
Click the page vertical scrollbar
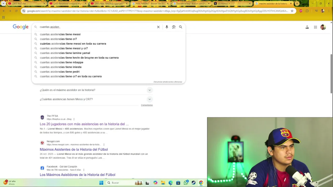tap(331, 74)
